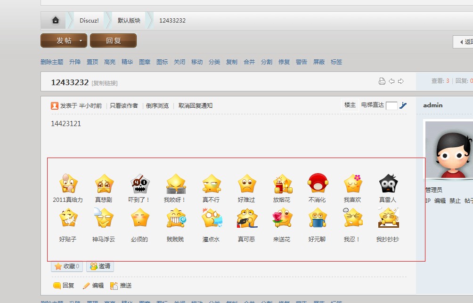Viewport: 473px width, 303px height.
Task: Click 只看该作者 filter link
Action: coord(124,106)
